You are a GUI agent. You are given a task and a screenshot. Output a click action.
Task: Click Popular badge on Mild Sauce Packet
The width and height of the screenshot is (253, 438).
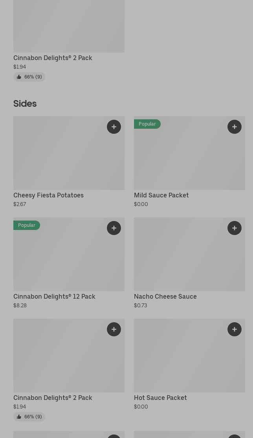tap(147, 124)
